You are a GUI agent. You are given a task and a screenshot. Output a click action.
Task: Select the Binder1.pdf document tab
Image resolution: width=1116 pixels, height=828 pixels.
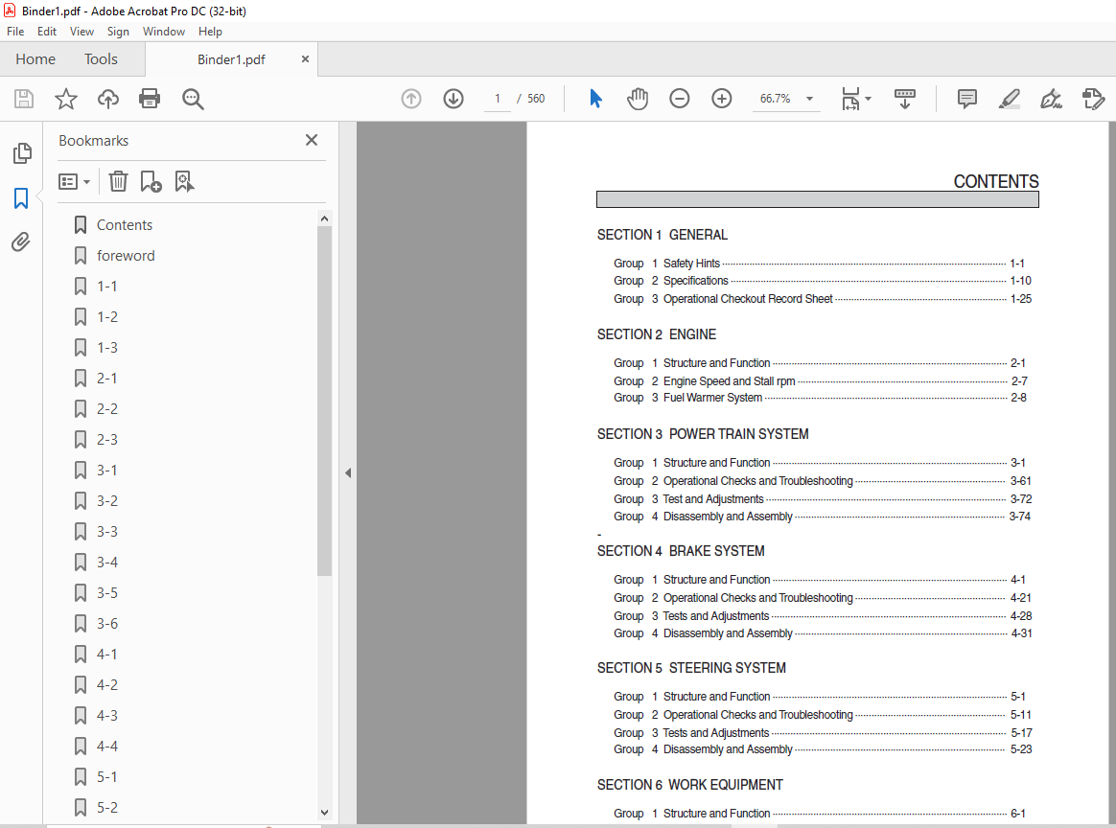click(231, 59)
